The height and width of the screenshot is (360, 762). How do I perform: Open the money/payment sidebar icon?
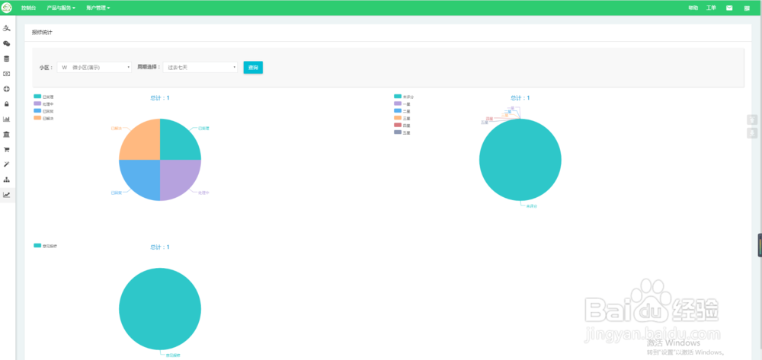pyautogui.click(x=7, y=74)
